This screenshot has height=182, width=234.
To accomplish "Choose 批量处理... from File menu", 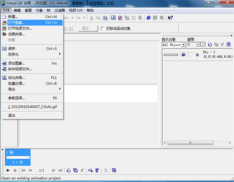I will 32,84.
